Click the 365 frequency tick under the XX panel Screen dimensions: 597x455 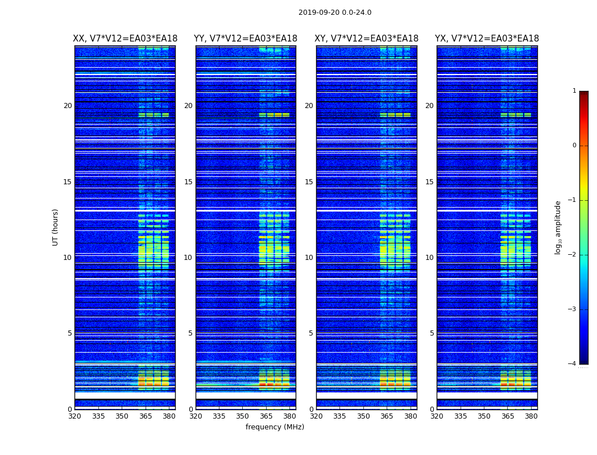146,416
